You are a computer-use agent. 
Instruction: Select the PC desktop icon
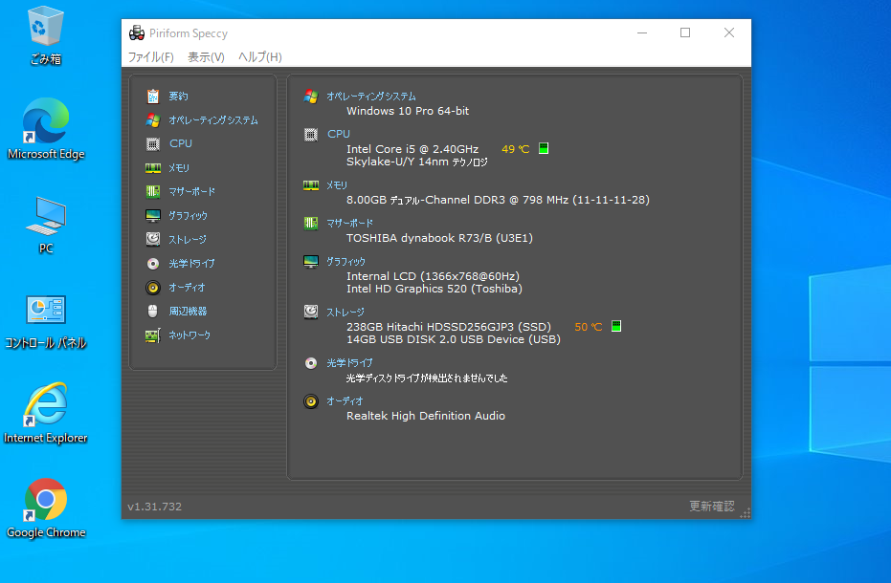(46, 226)
